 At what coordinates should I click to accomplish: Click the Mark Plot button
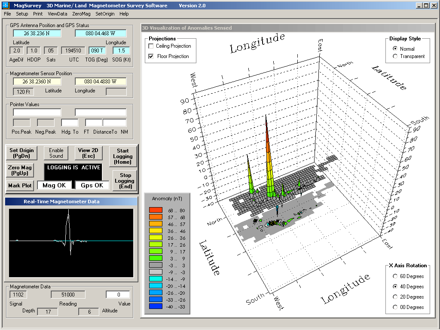point(19,186)
